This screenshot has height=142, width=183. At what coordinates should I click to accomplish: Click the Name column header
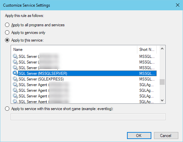click(x=74, y=50)
